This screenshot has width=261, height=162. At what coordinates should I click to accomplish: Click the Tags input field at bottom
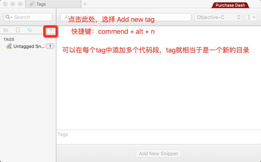point(159,137)
